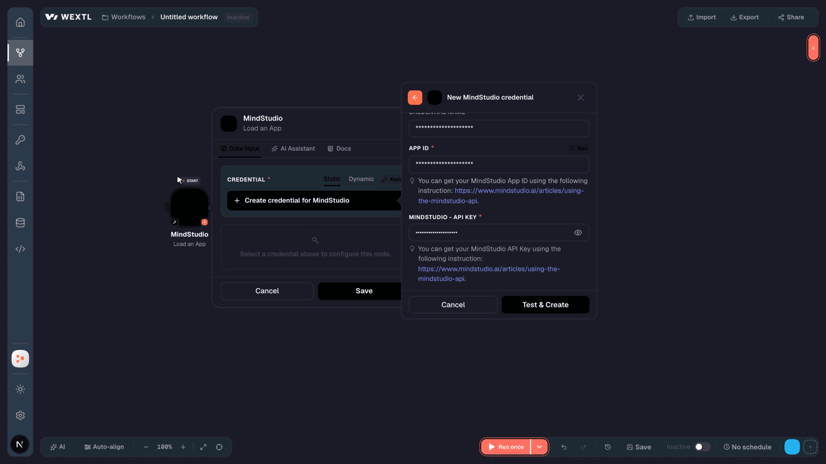Click the undo arrow in bottom toolbar
This screenshot has width=826, height=464.
pyautogui.click(x=564, y=447)
